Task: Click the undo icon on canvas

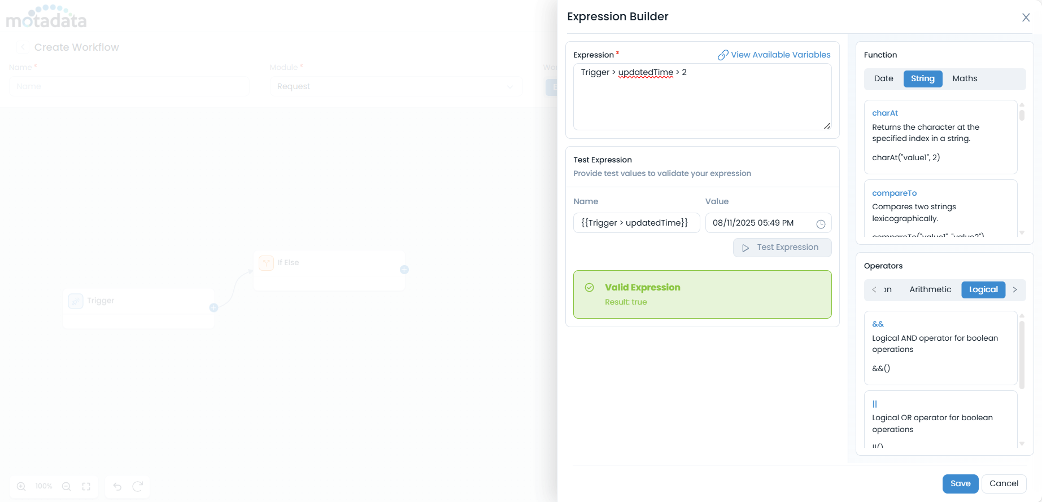Action: (117, 486)
